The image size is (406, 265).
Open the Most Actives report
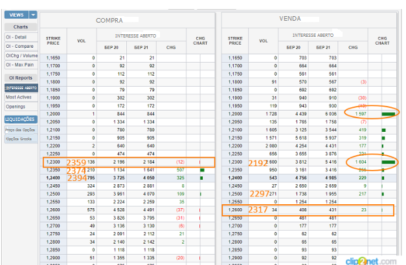20,96
